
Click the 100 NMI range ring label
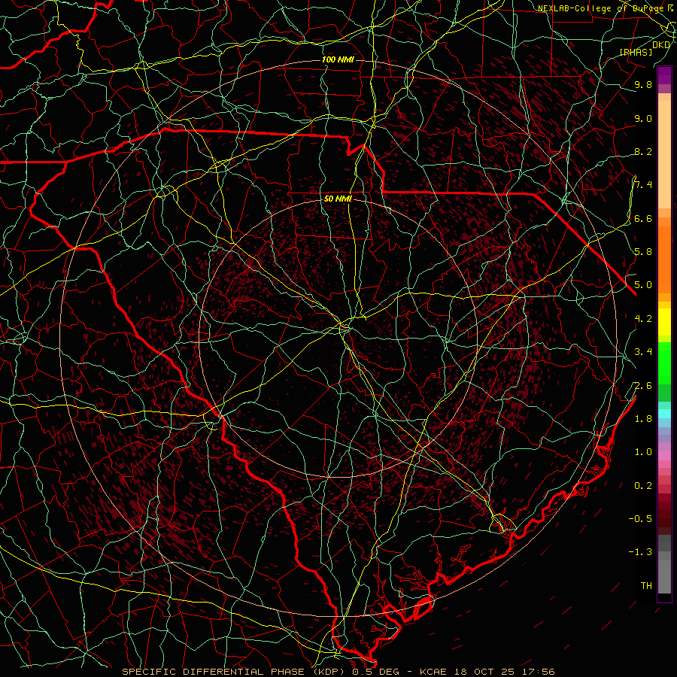tap(338, 59)
